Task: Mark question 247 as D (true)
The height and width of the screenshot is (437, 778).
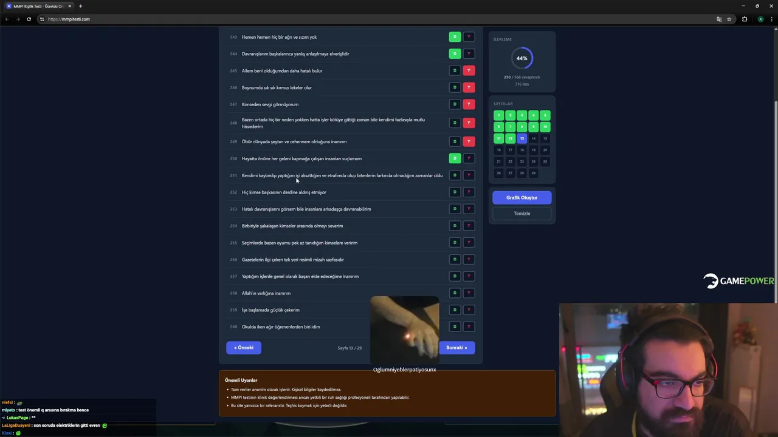Action: (455, 104)
